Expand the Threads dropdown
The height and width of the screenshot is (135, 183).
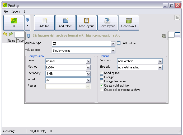[x=160, y=67]
